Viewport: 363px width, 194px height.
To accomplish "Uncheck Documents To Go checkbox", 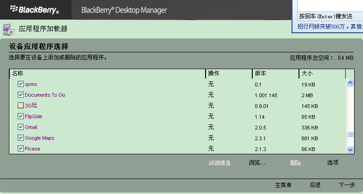I will tap(21, 94).
